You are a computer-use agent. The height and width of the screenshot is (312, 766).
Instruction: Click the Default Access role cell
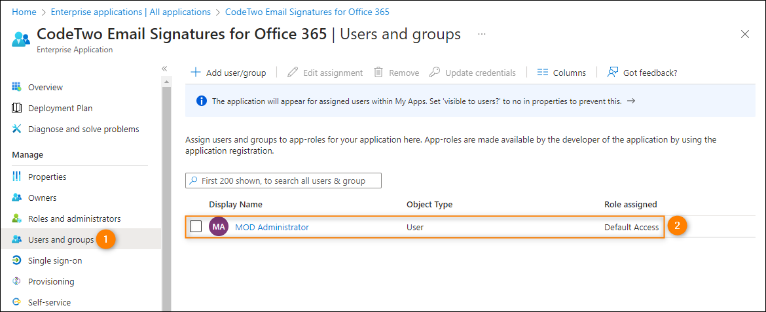tap(632, 227)
